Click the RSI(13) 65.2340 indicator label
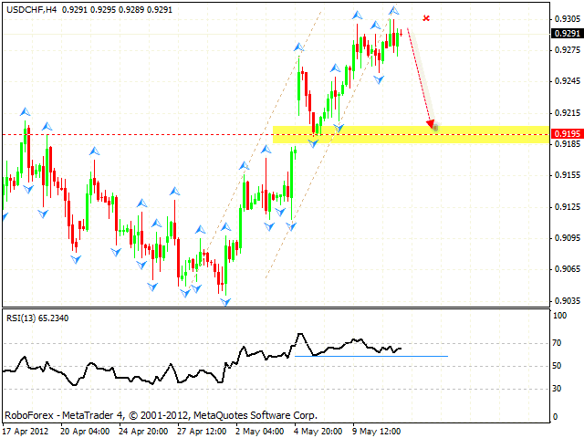 coord(36,318)
